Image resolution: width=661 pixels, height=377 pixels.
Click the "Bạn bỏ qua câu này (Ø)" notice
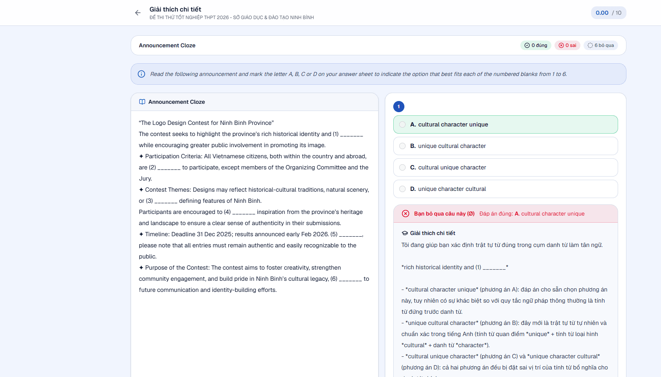point(444,214)
